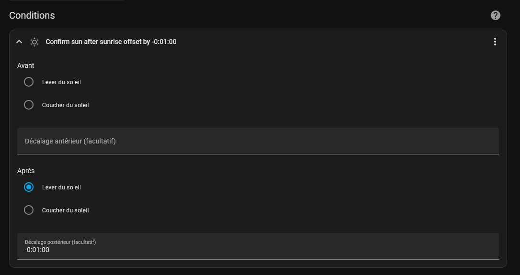The height and width of the screenshot is (275, 520).
Task: Click the 'Confirm sun after sunrise' title
Action: (111, 42)
